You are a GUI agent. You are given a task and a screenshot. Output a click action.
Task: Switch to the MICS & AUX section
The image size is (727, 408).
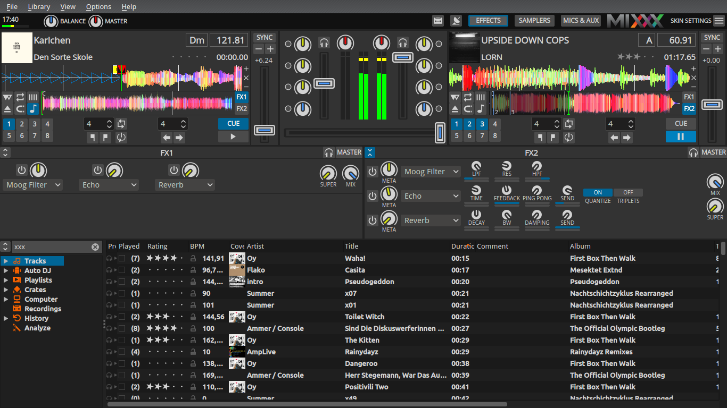581,21
